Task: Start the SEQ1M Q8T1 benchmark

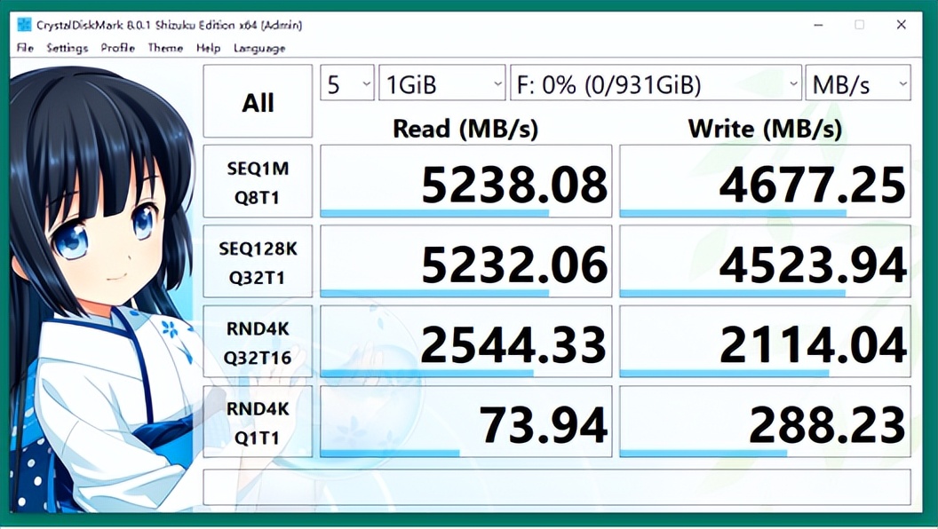Action: pos(257,180)
